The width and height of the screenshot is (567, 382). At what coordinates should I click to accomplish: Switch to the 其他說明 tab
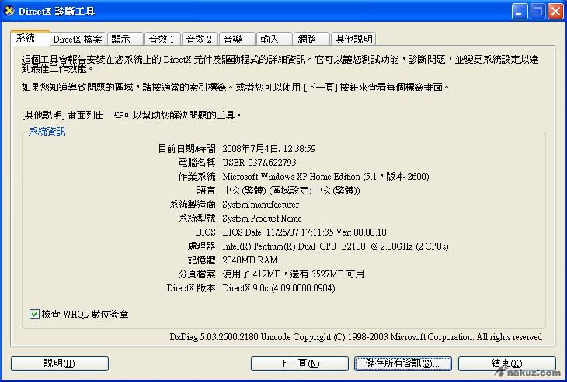353,39
